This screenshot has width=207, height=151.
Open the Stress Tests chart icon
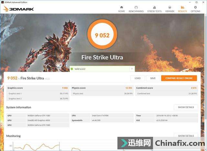[x=154, y=7]
